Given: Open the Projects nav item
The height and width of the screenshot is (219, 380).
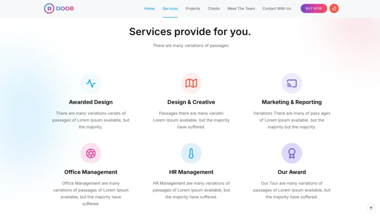Looking at the screenshot, I should [x=193, y=9].
